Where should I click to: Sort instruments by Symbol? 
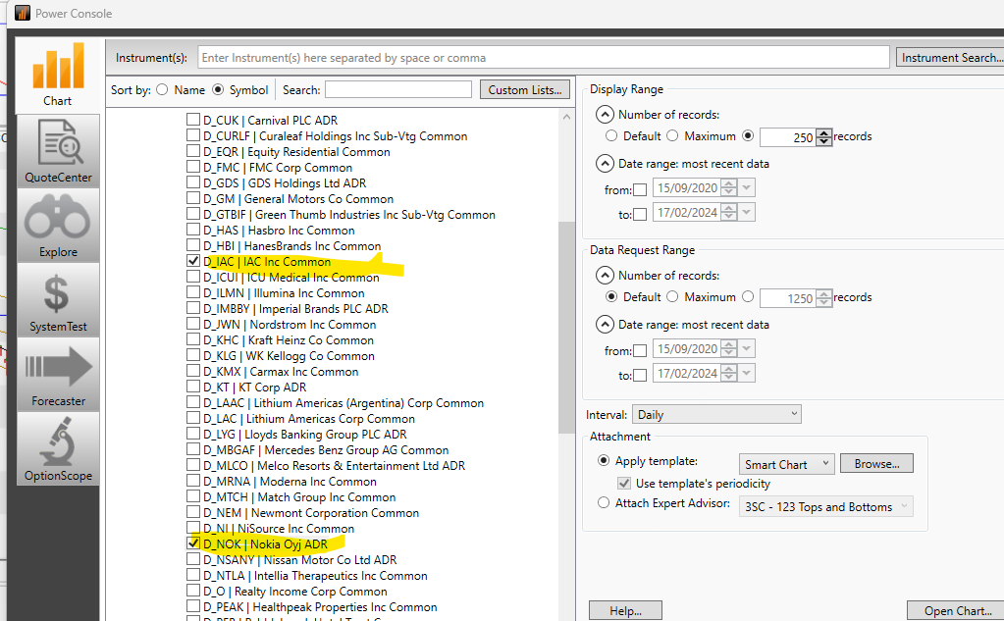218,89
